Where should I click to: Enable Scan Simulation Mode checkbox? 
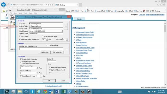[43, 37]
